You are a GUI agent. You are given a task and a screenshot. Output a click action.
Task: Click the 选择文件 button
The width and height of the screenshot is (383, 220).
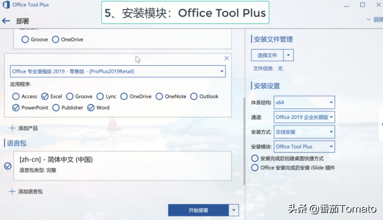pos(267,55)
